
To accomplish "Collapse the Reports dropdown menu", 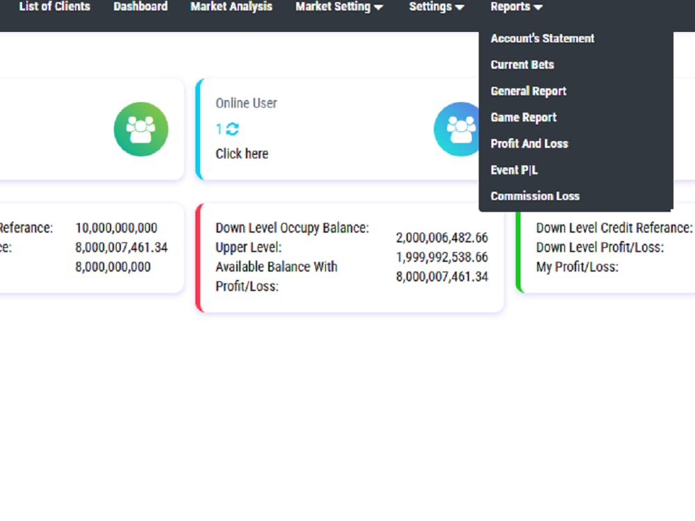I will click(516, 7).
